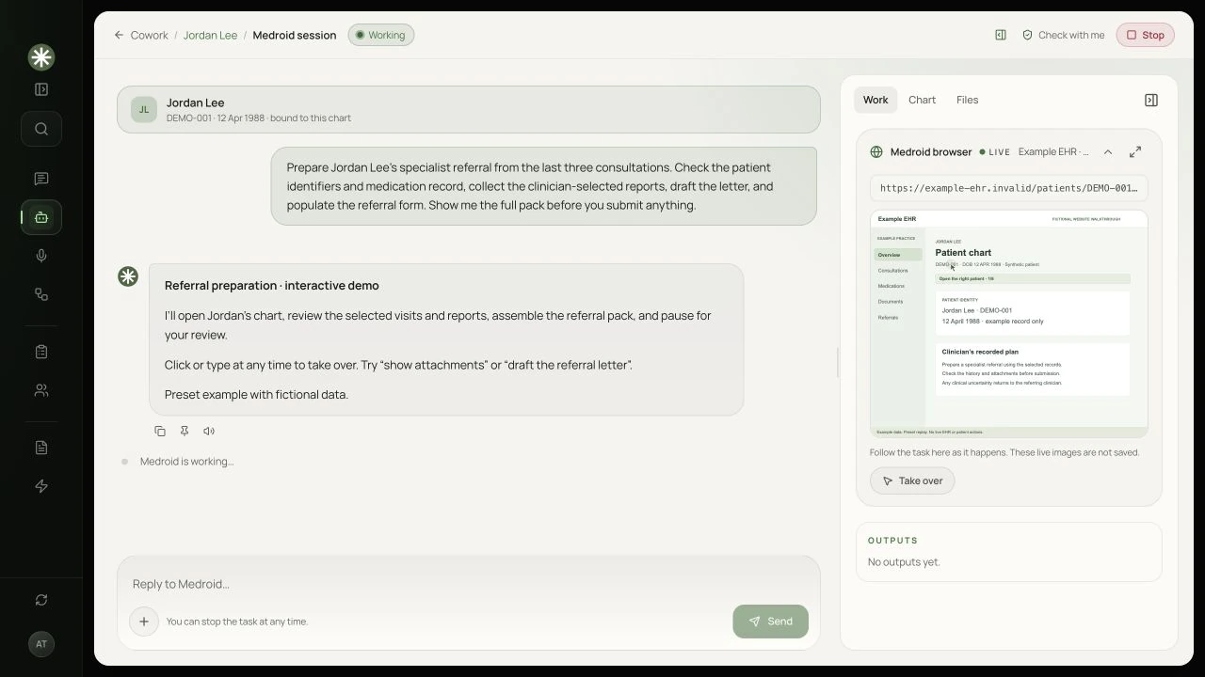Click the JL patient avatar

tap(144, 109)
